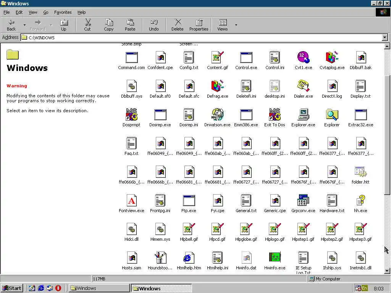The image size is (391, 293).
Task: Select the Inetmib1.dll file
Action: [360, 258]
